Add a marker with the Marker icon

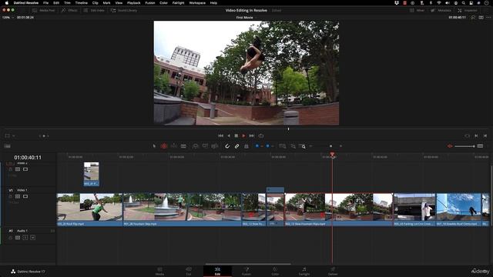[x=267, y=146]
